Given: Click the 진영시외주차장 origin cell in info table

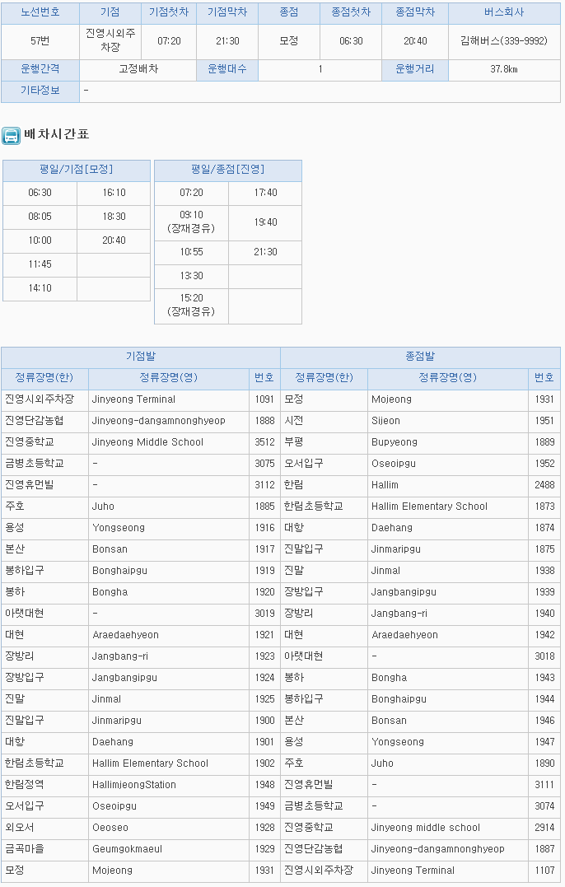Looking at the screenshot, I should [x=110, y=40].
